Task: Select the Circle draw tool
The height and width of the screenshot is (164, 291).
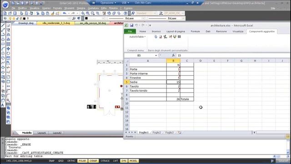Action: 3,53
